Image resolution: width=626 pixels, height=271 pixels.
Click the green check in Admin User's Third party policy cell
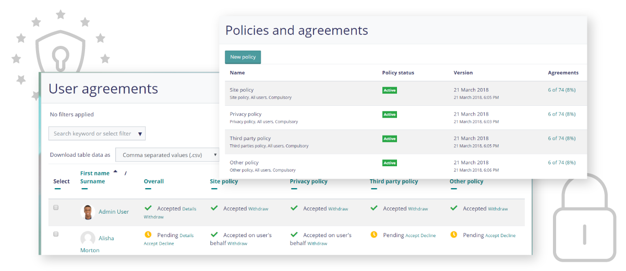[374, 208]
